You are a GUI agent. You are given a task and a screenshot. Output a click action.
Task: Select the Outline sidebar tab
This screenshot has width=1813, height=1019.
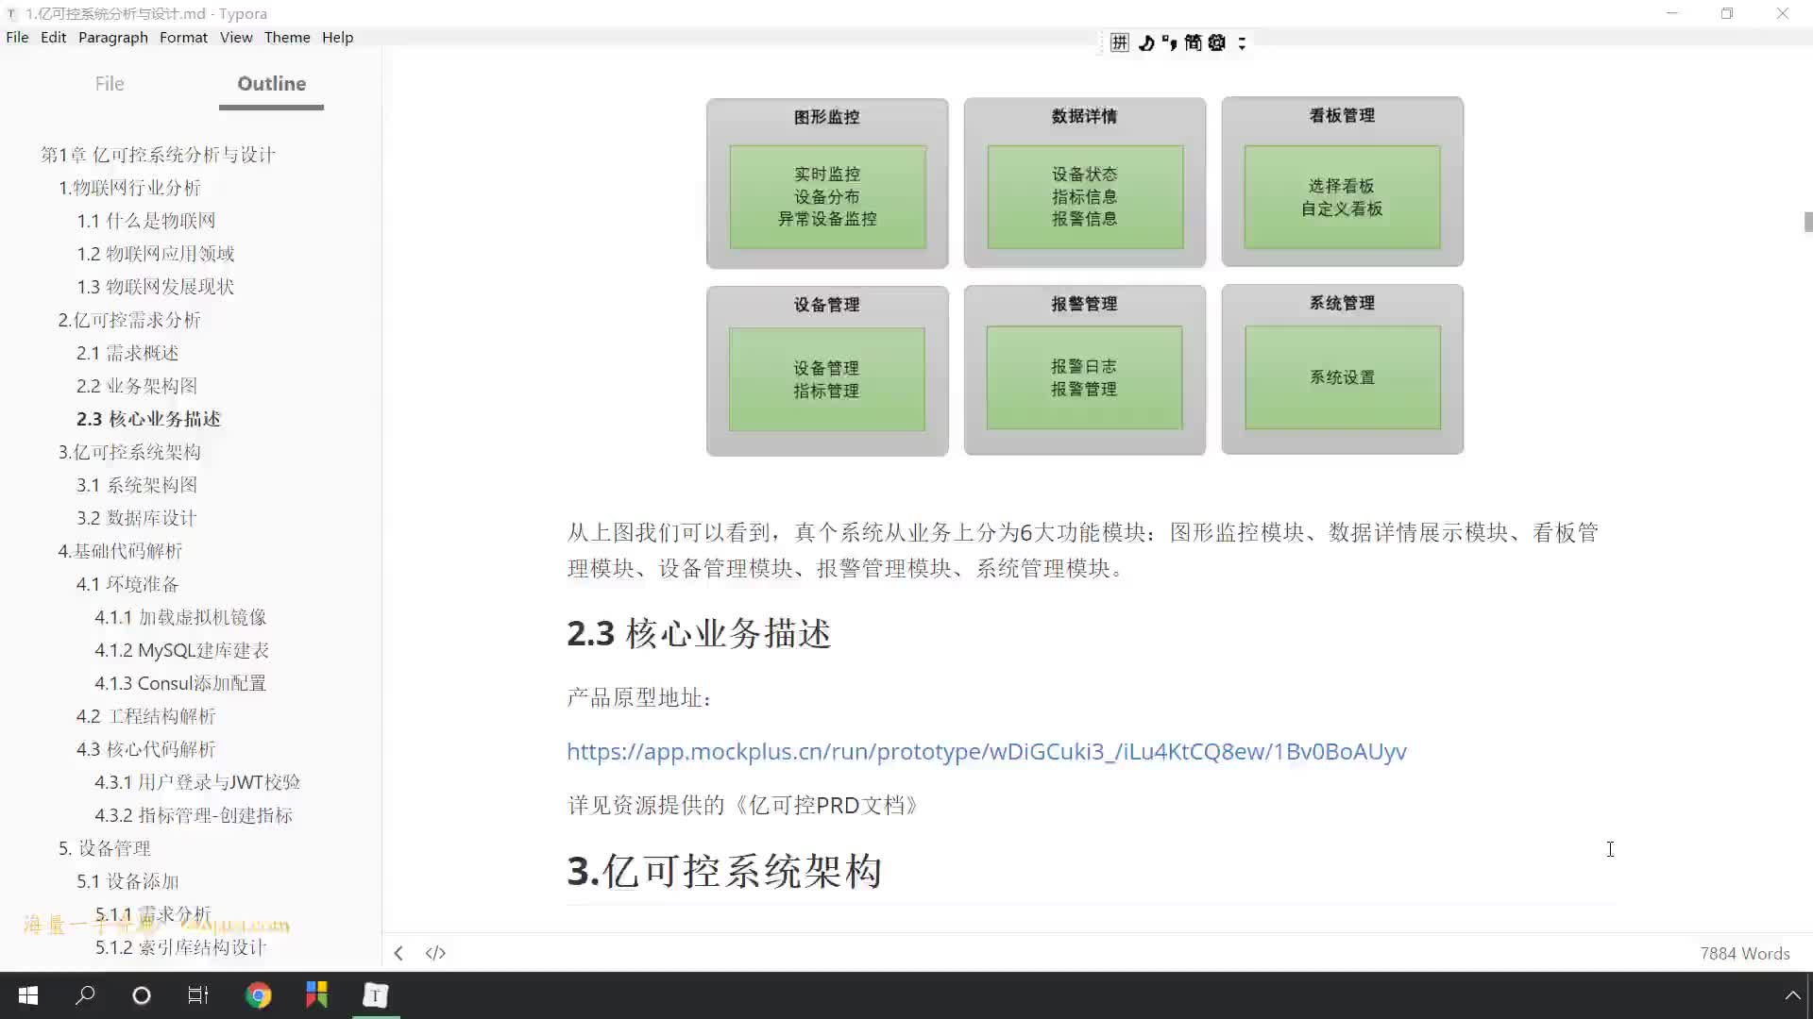pos(271,83)
